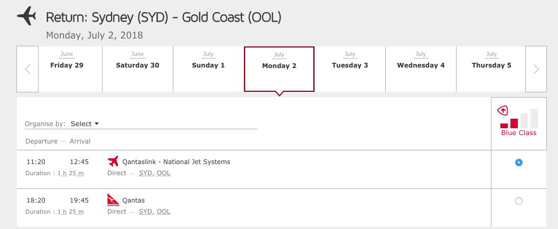The image size is (558, 229).
Task: Select the 18:20 Qantas flight radio button
Action: click(519, 201)
